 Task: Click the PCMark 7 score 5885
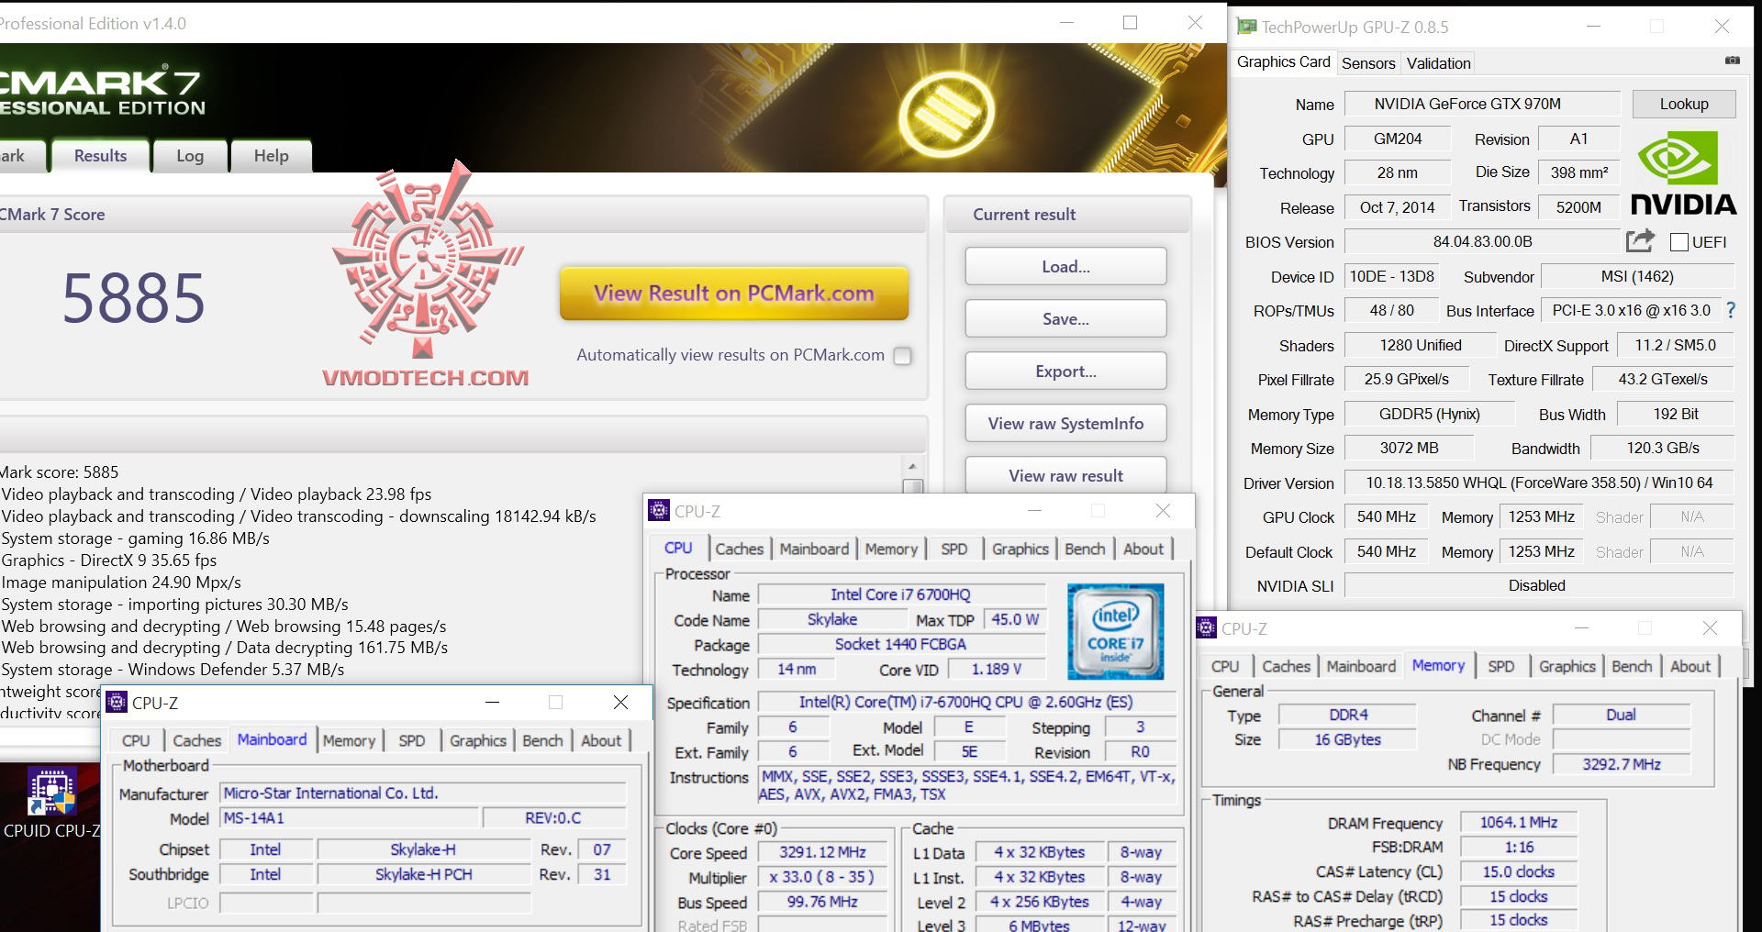tap(134, 298)
